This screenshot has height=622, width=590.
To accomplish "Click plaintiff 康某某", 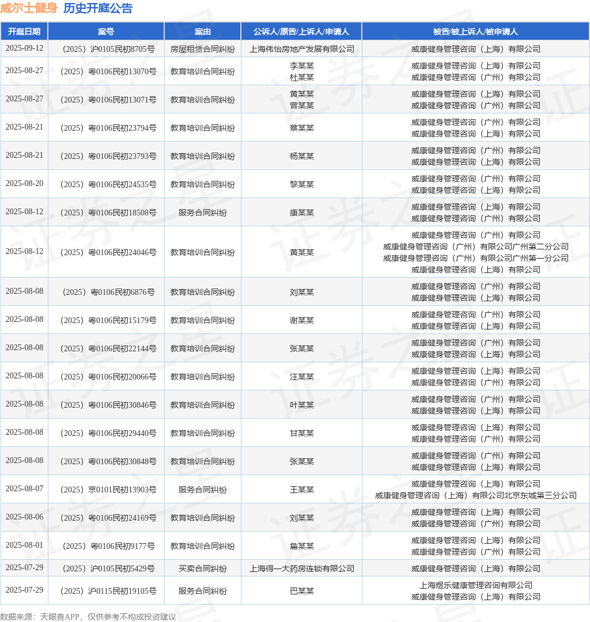I will 301,213.
